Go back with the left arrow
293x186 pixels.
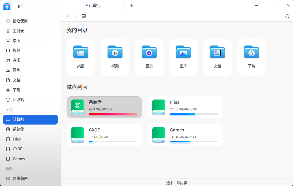pos(68,16)
